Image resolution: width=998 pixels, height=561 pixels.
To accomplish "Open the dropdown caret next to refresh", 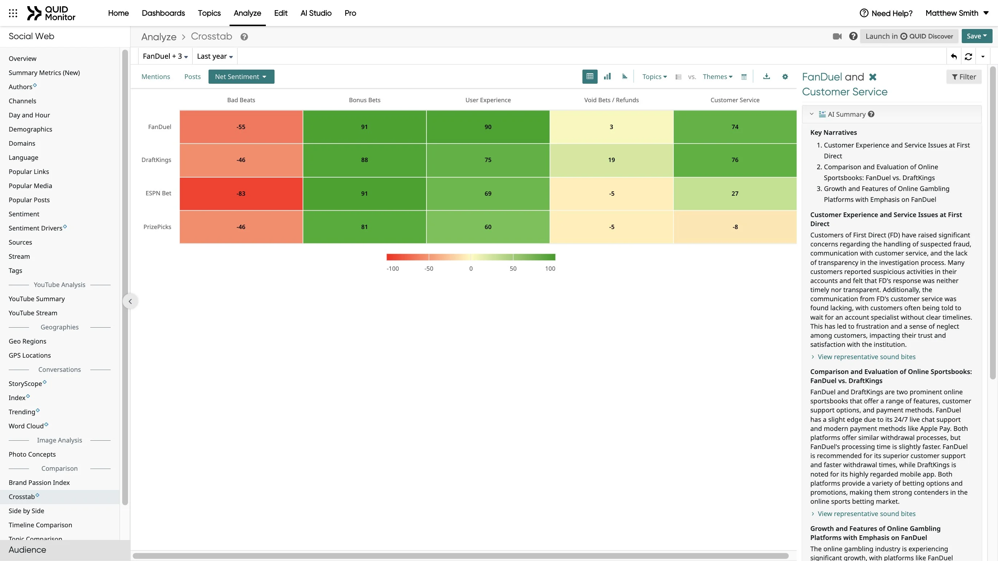I will pos(983,57).
